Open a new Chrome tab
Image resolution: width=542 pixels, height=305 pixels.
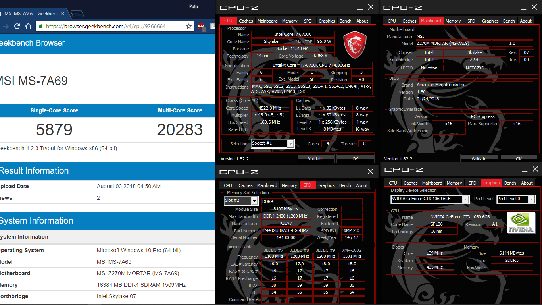tap(77, 14)
